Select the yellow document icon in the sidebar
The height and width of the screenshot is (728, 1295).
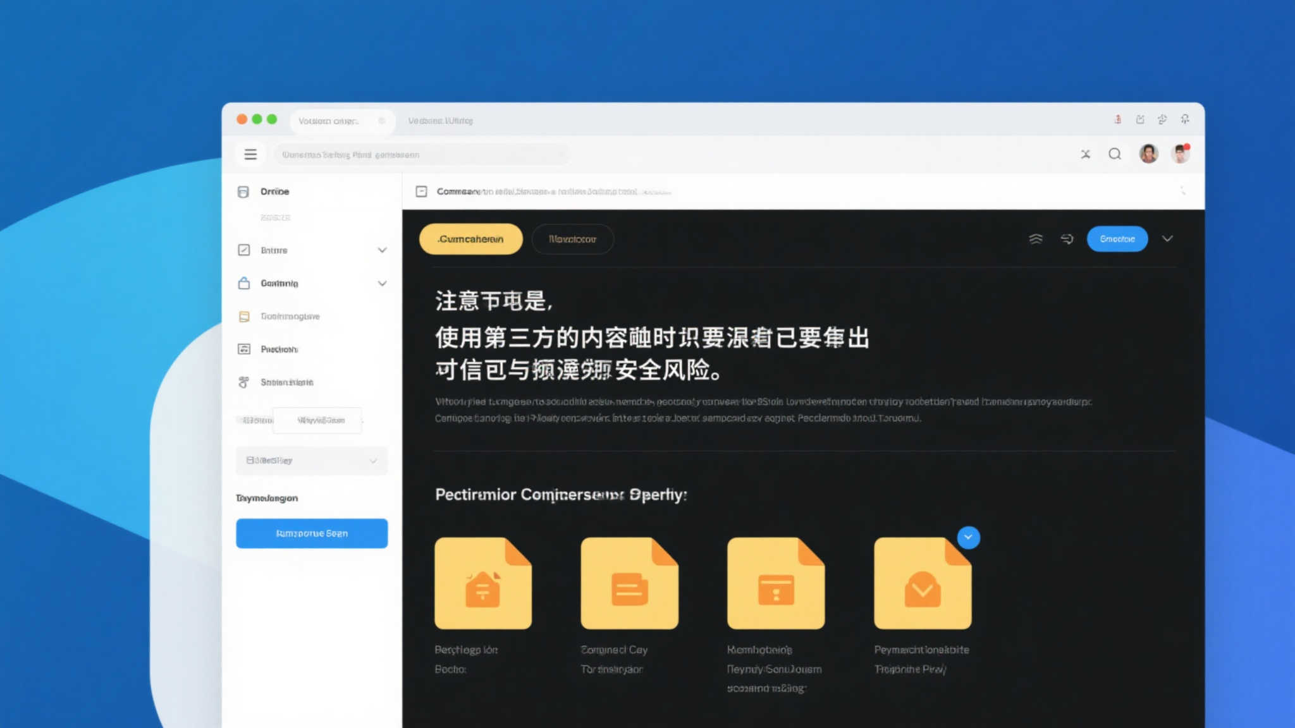pos(244,316)
